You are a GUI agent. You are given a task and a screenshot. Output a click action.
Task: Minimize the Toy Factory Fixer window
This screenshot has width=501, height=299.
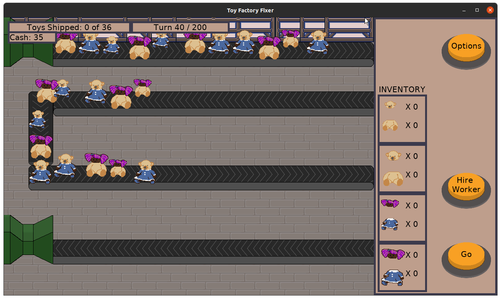(x=464, y=10)
